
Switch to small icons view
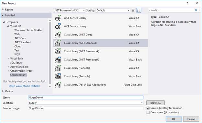click(134, 10)
